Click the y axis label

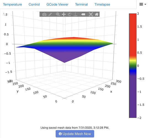coord(18,91)
